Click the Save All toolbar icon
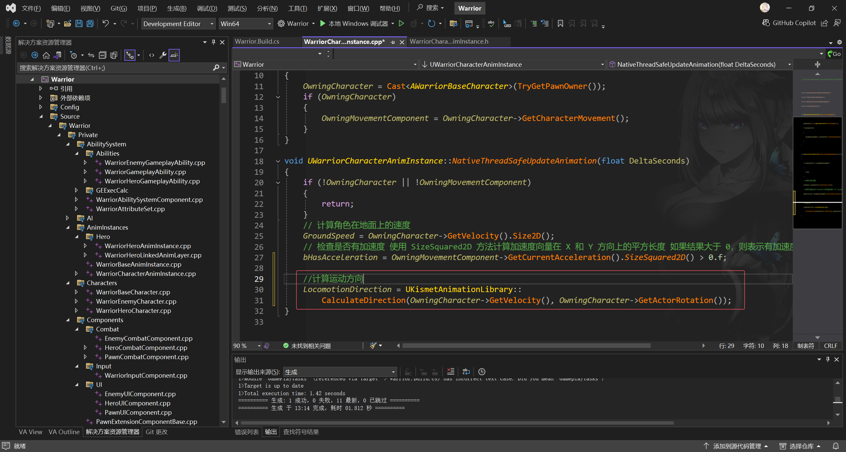The height and width of the screenshot is (452, 846). coord(90,23)
